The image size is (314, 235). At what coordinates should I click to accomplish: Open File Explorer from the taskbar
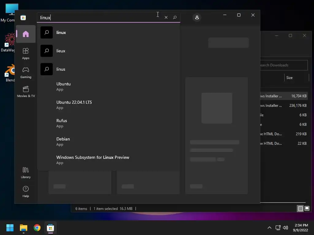coord(24,228)
